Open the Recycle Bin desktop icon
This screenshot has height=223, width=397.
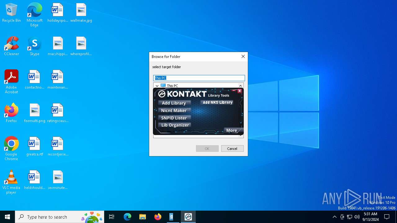tap(11, 13)
